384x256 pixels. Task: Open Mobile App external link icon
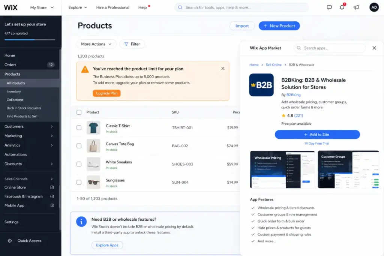point(52,205)
